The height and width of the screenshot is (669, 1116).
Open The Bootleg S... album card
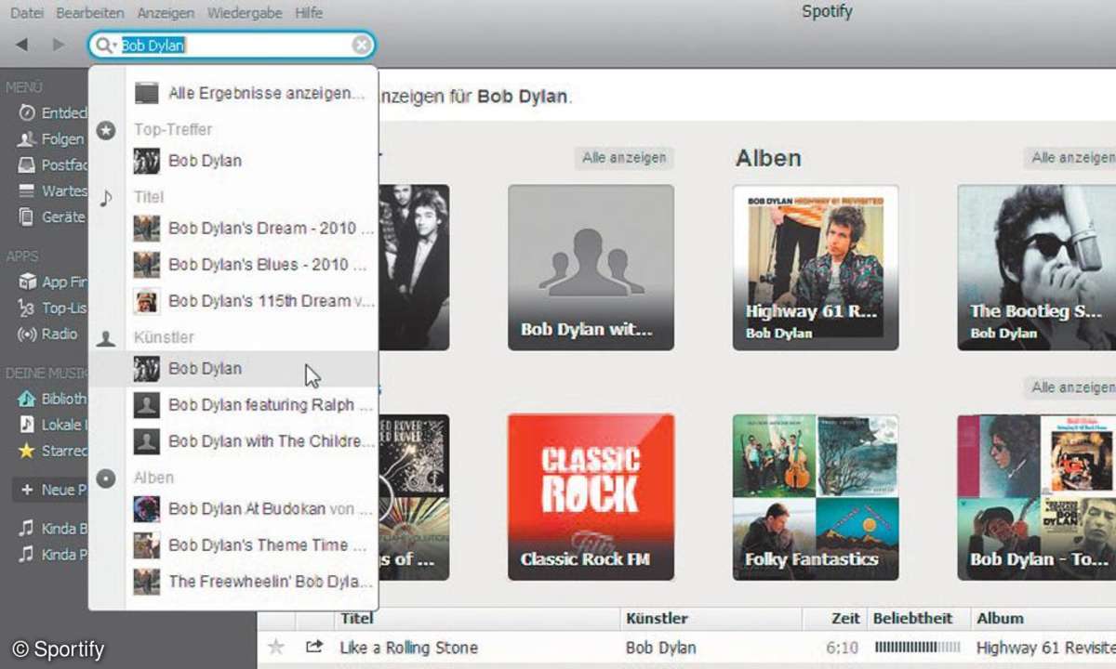[x=1037, y=267]
